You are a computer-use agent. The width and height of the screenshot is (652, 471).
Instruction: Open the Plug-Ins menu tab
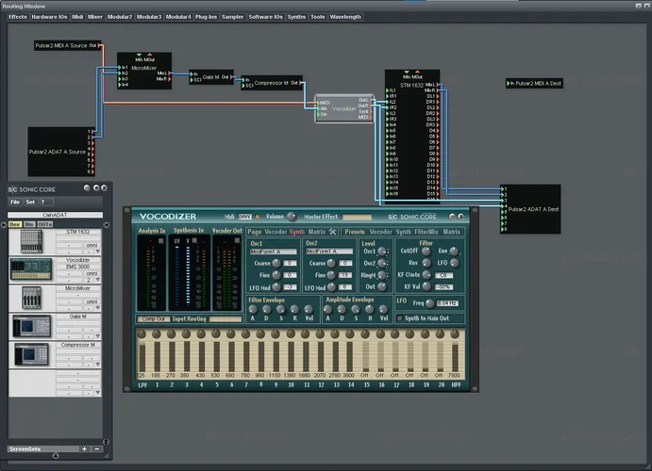click(x=206, y=17)
